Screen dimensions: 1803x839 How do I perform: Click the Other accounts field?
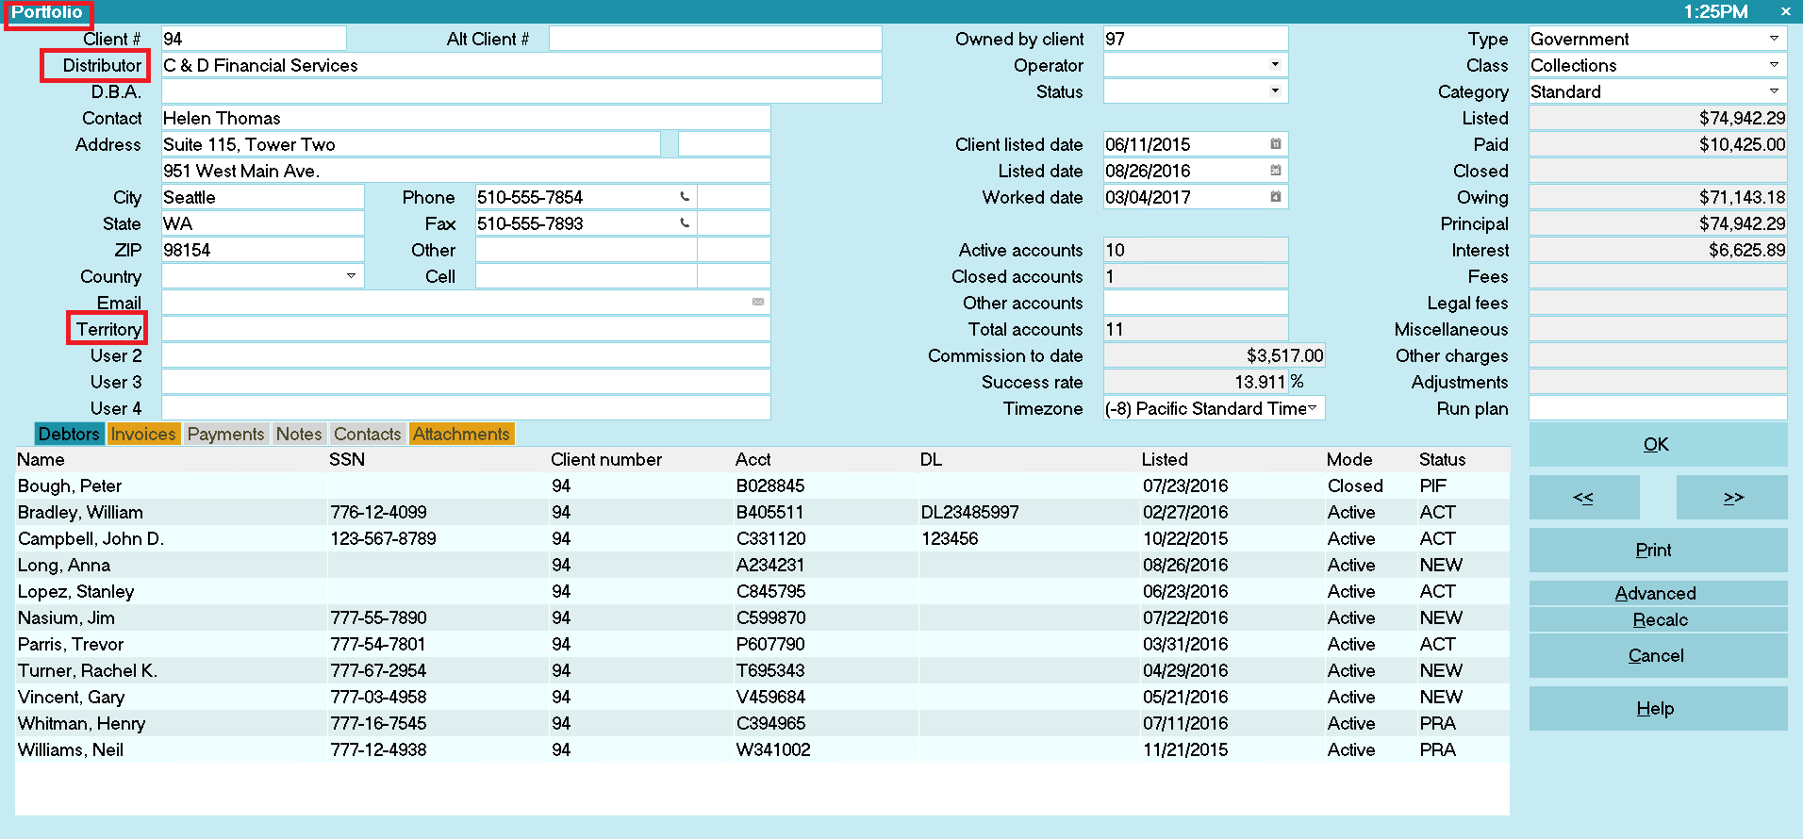tap(1196, 303)
